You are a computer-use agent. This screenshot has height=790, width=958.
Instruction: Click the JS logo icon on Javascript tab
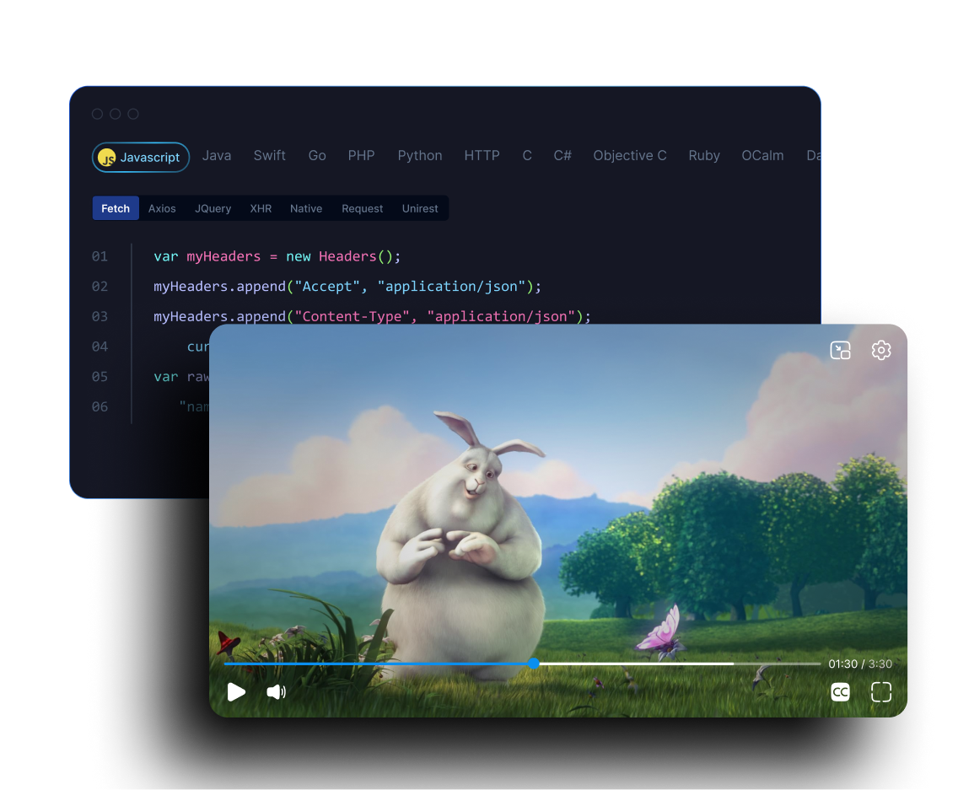(107, 158)
